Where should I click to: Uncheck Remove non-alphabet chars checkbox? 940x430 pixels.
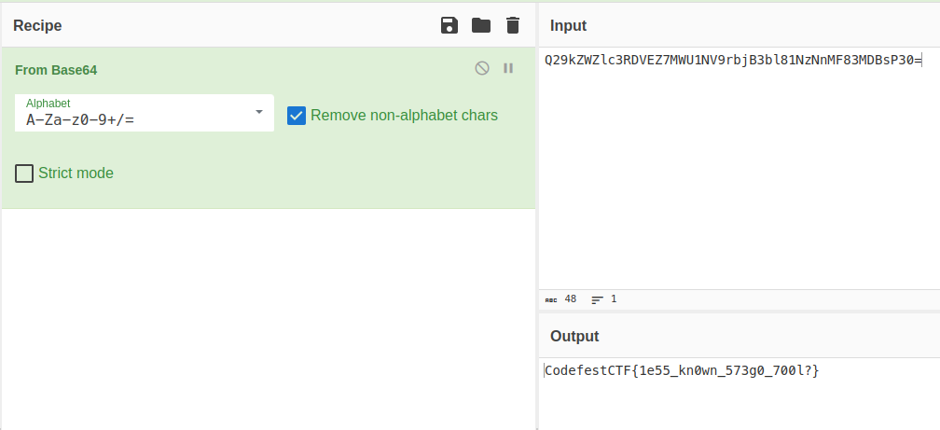click(297, 116)
